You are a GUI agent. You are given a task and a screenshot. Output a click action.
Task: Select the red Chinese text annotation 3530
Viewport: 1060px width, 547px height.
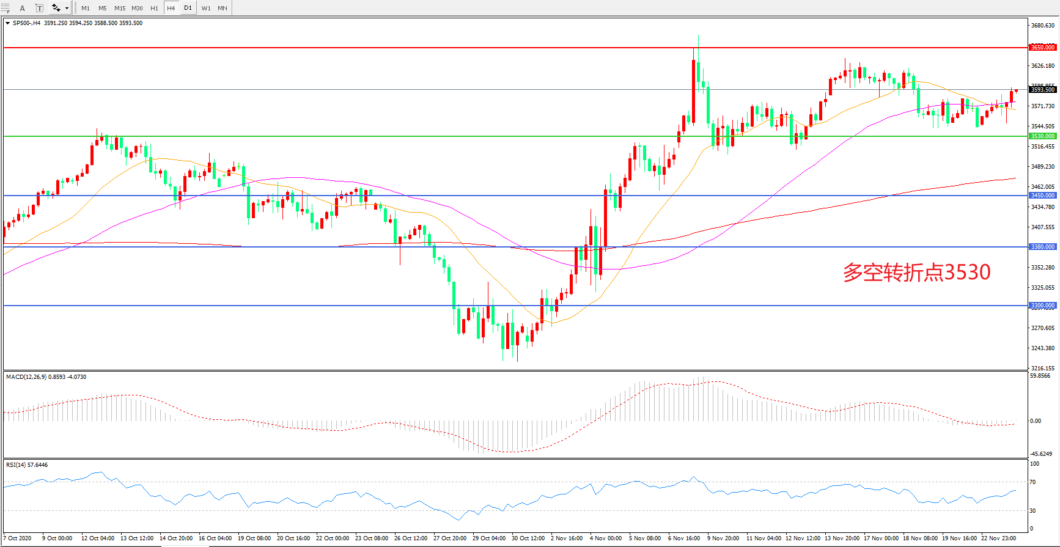[916, 272]
